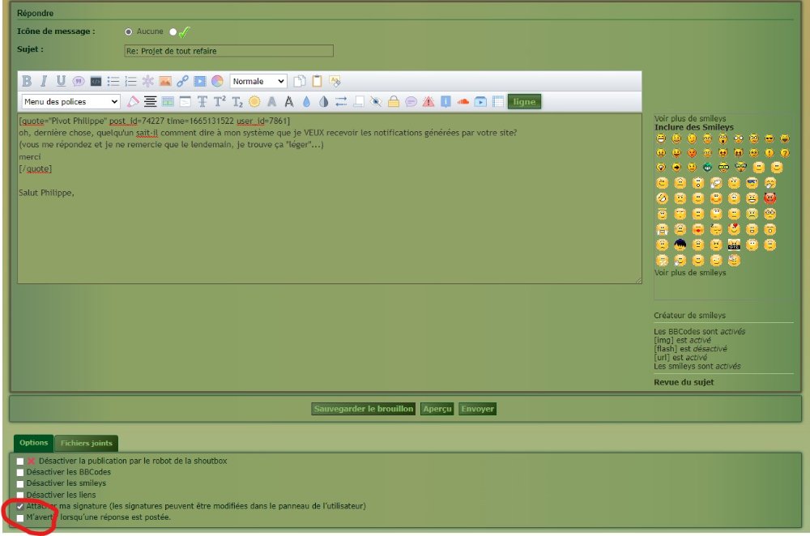
Task: Insert a quote block
Action: point(79,81)
